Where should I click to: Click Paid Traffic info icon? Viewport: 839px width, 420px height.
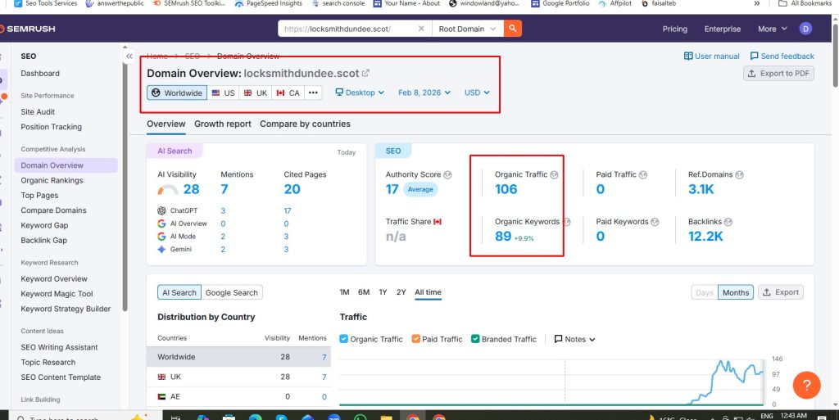click(643, 174)
